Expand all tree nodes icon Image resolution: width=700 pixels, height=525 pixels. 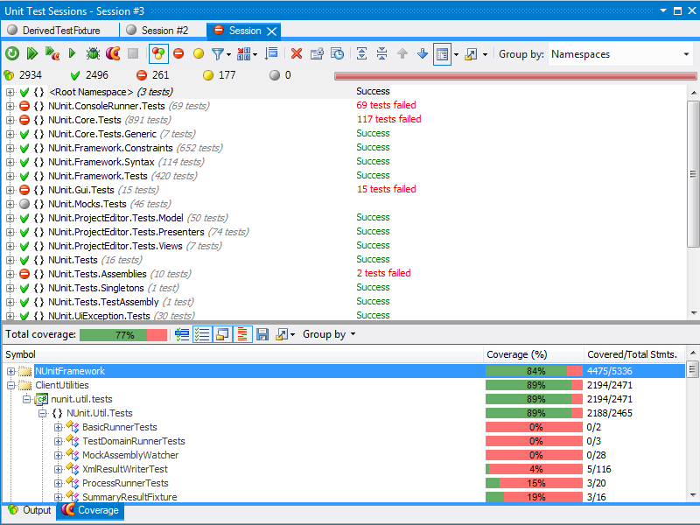click(362, 54)
